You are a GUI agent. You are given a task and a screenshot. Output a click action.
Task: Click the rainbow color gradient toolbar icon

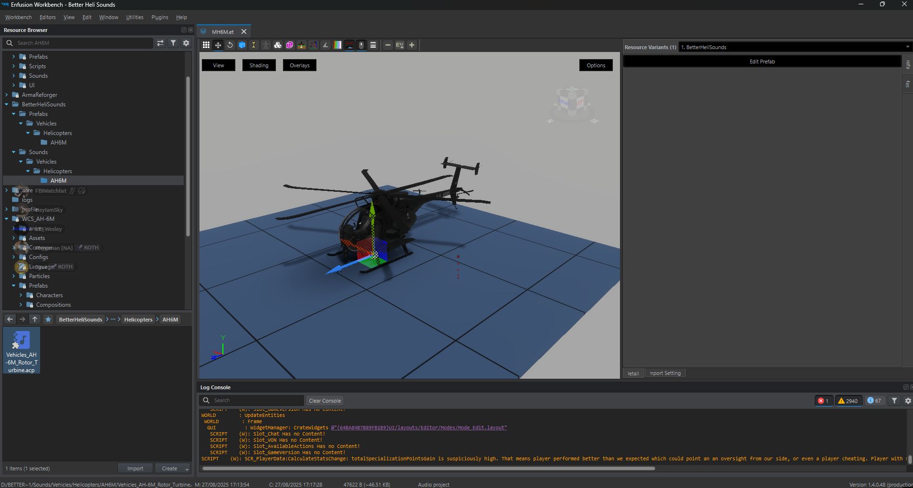tap(337, 45)
